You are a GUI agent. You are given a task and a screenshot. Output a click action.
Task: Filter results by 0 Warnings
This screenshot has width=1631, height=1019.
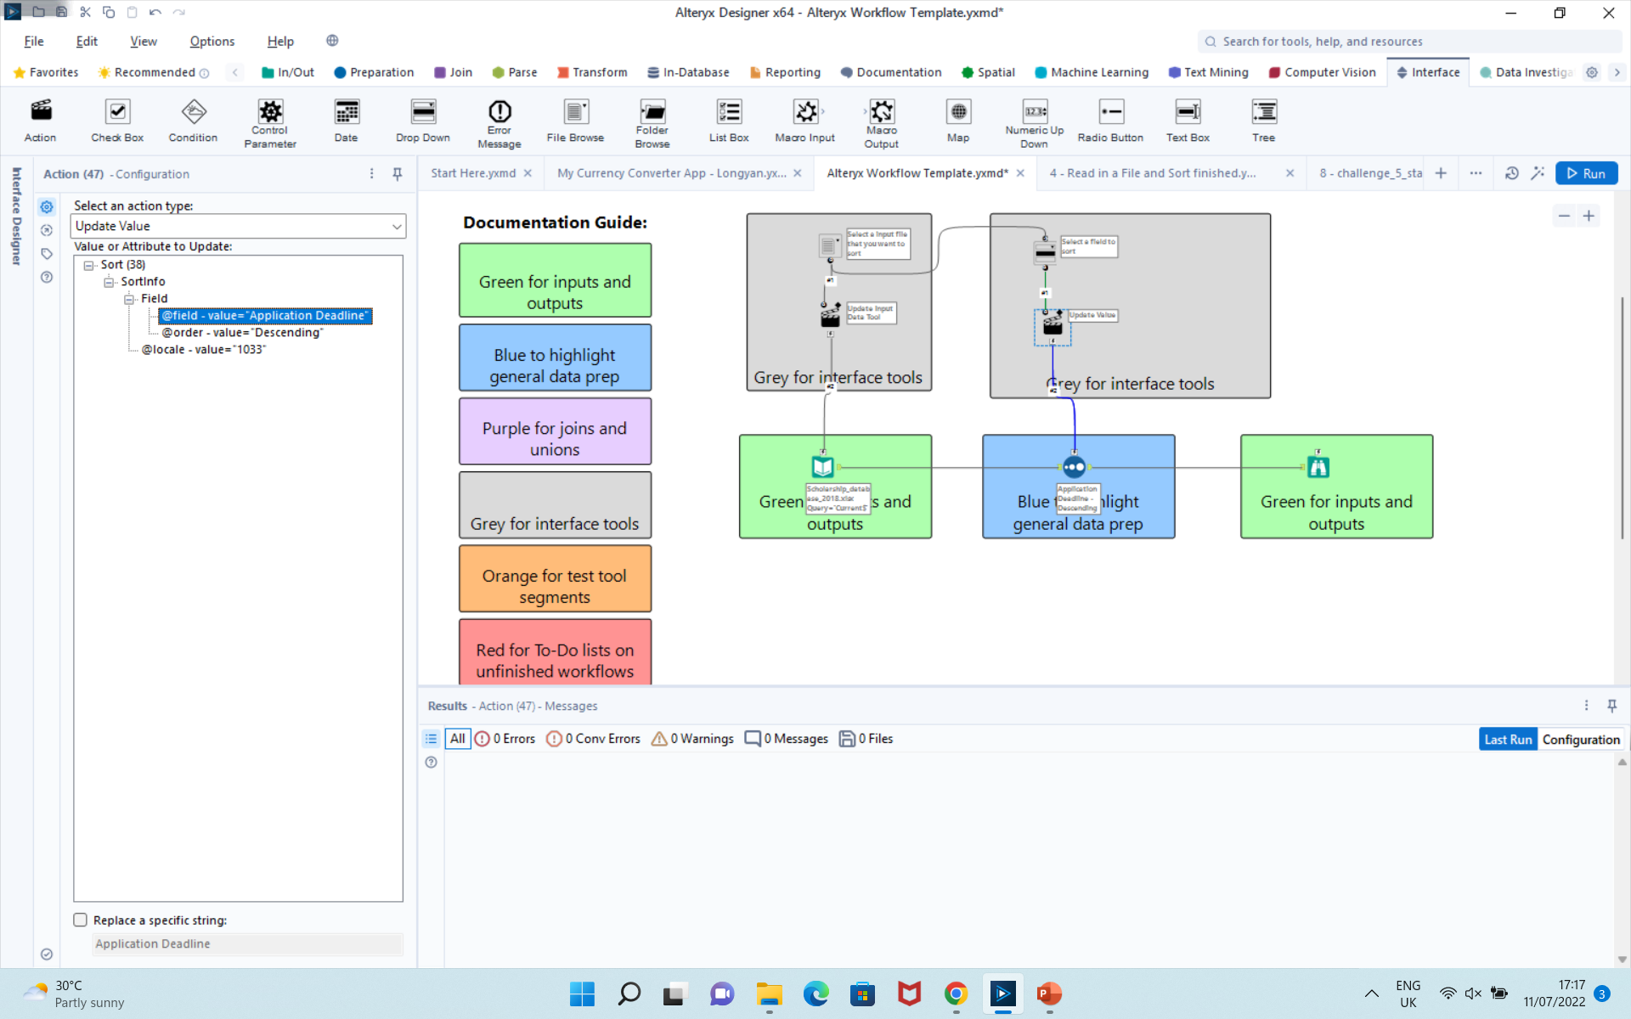[692, 739]
